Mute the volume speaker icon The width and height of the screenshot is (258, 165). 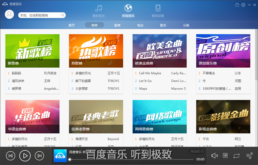click(214, 155)
